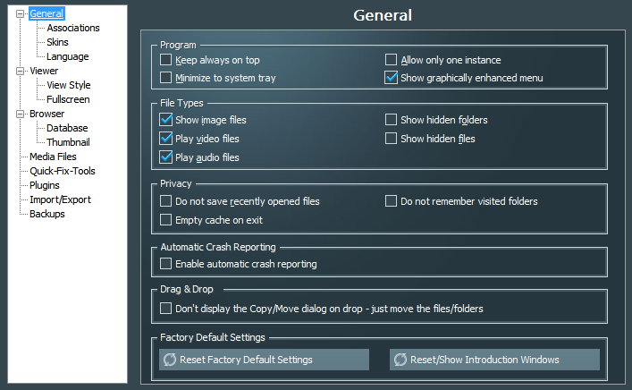Image resolution: width=632 pixels, height=390 pixels.
Task: Enable Keep always on top
Action: point(165,60)
